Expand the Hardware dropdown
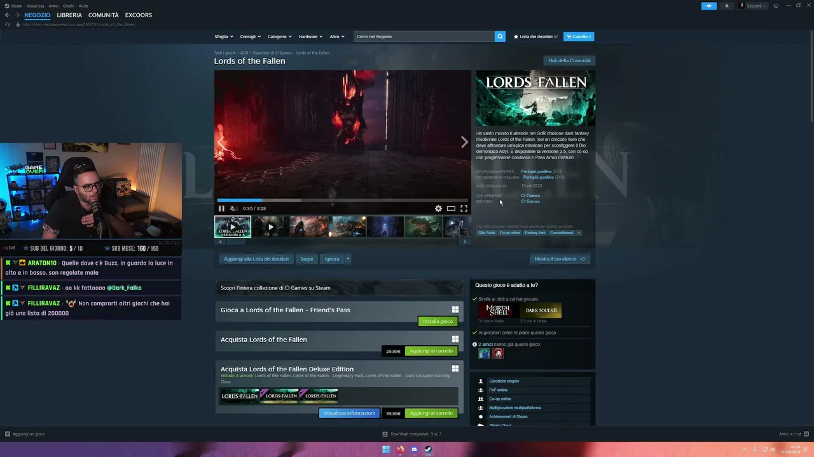This screenshot has width=814, height=457. [310, 36]
